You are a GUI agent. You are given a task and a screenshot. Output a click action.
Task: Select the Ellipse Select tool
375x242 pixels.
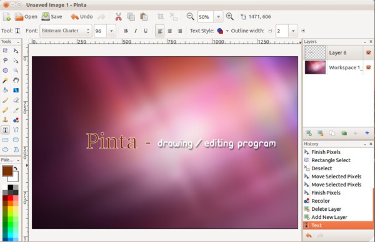[x=5, y=70]
